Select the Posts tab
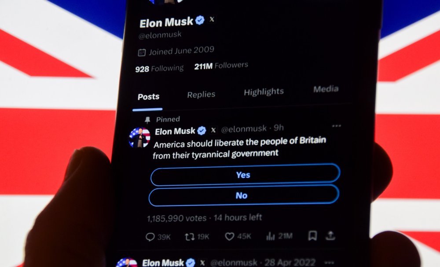Viewport: 440px width, 267px height. pos(148,97)
